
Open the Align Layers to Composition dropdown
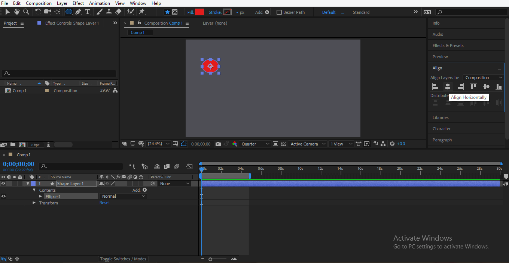point(484,78)
